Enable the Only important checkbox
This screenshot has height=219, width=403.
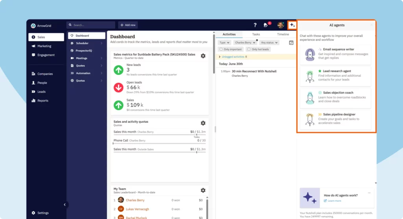221,49
